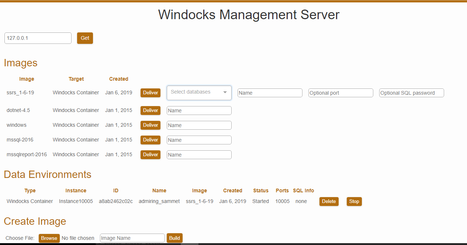Focus Name field for mssqlreport-2016 row
The width and height of the screenshot is (467, 245).
199,155
